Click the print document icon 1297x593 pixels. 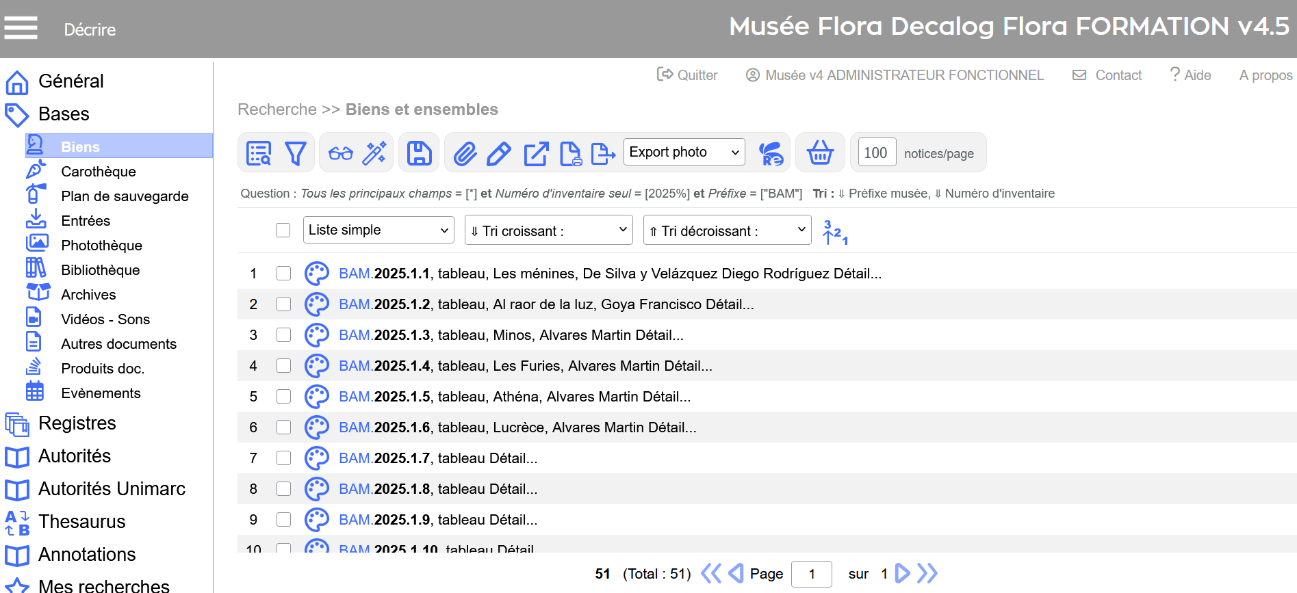pos(570,153)
